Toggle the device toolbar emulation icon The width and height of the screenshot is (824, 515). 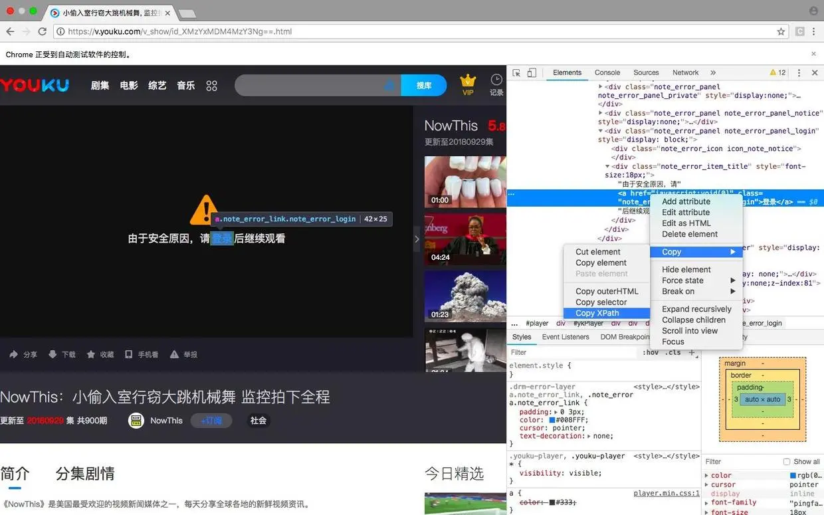(x=530, y=72)
